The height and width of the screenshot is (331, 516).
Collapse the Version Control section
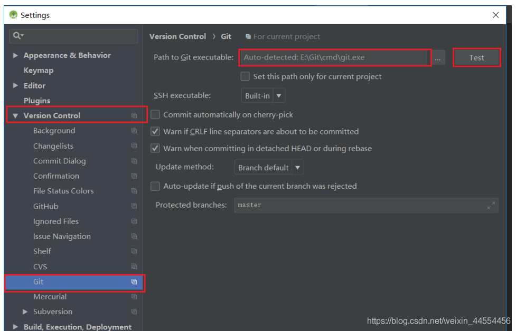point(15,115)
